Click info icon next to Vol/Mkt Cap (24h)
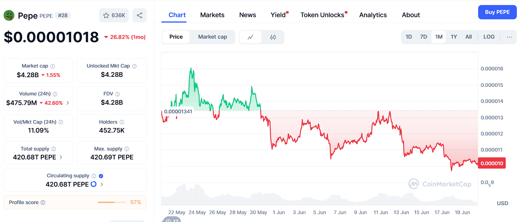Viewport: 519px width, 222px height. coord(61,122)
